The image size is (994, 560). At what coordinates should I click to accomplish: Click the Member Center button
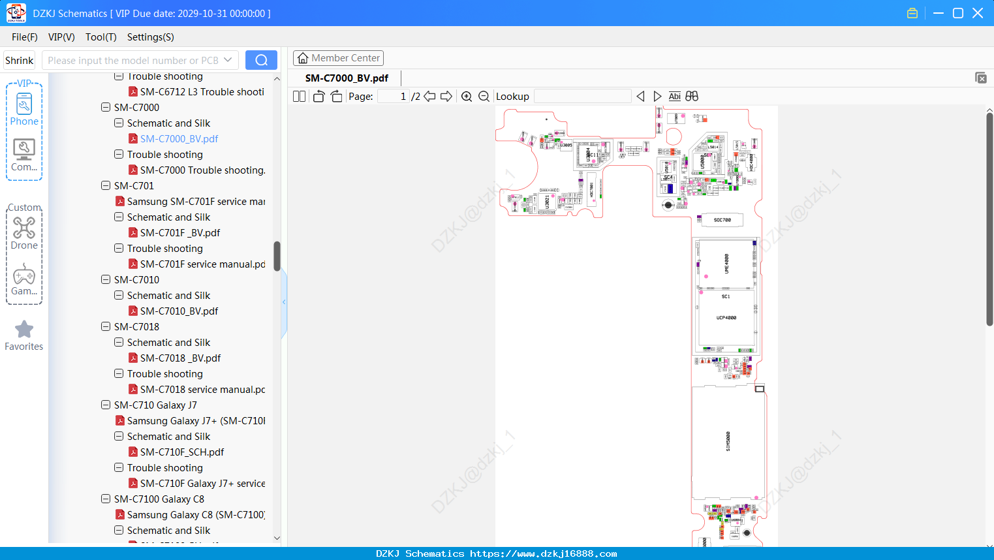(338, 58)
